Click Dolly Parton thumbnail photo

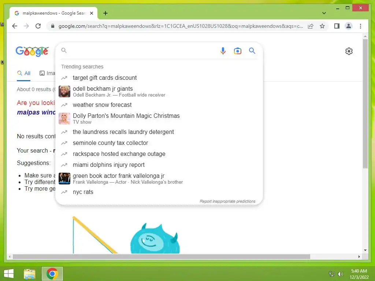pyautogui.click(x=64, y=119)
